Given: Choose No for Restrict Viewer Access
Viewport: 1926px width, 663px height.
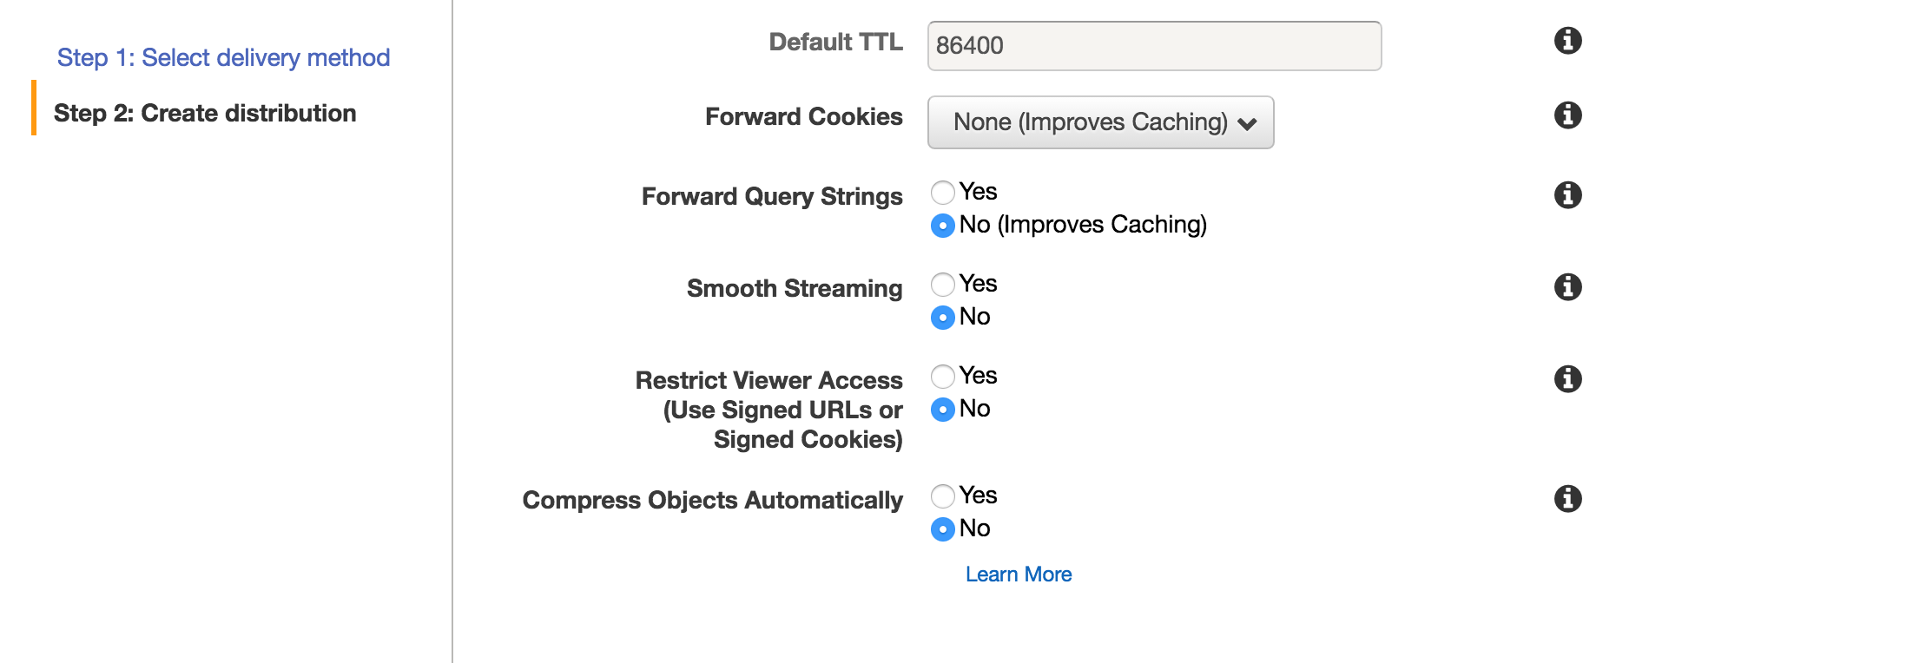Looking at the screenshot, I should pyautogui.click(x=943, y=410).
